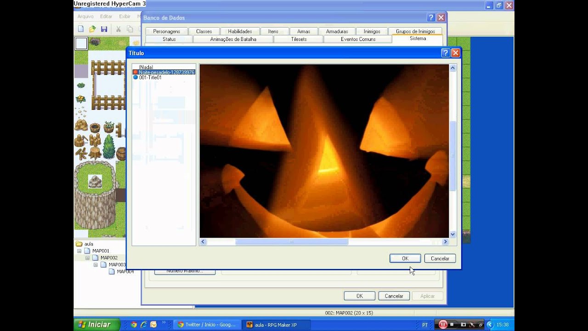The width and height of the screenshot is (588, 331).
Task: Select MAP004 in the map tree
Action: [125, 272]
